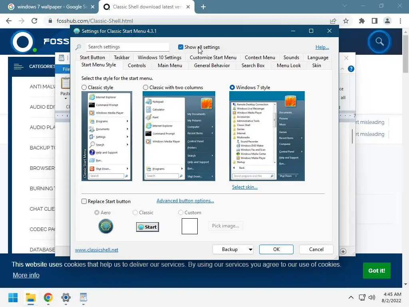
Task: Click Classic style preview thumbnail
Action: [107, 136]
